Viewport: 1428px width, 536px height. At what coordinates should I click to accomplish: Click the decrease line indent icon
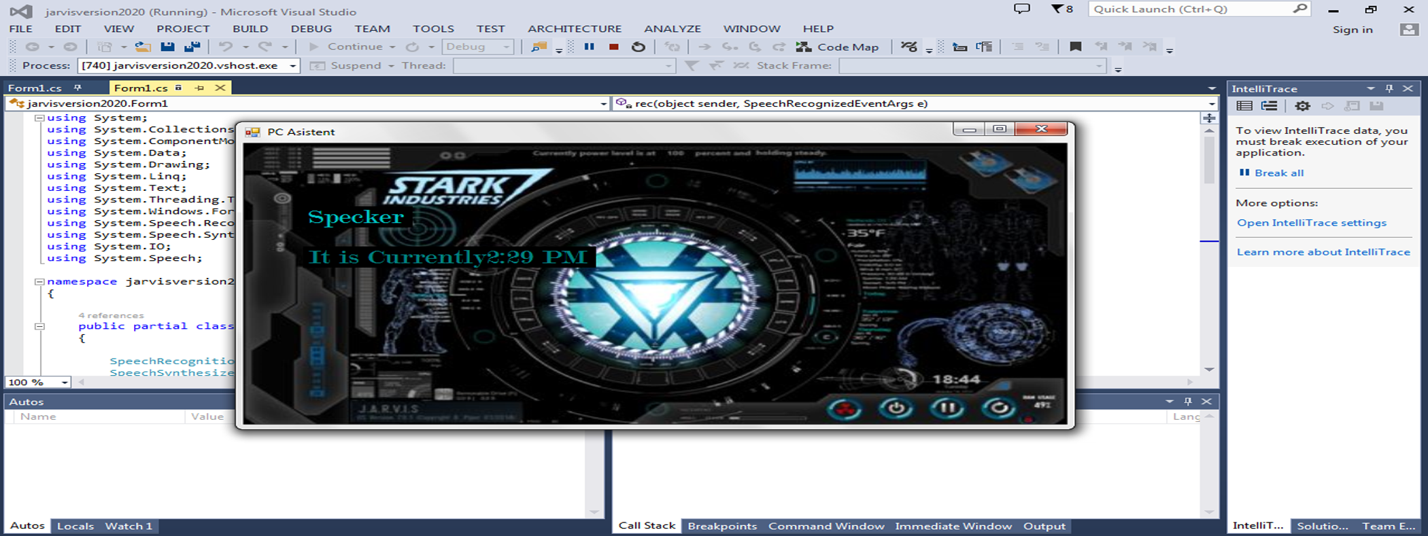coord(1018,47)
